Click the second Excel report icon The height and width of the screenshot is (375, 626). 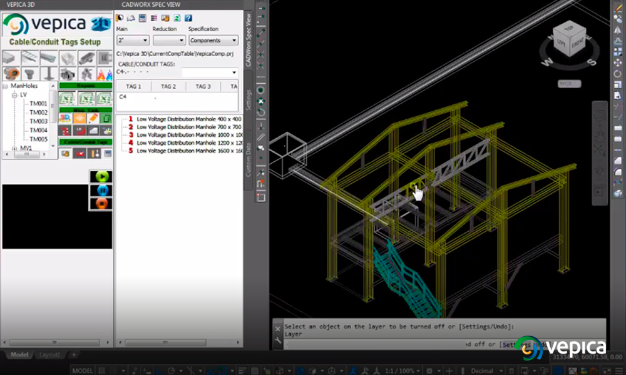click(x=86, y=98)
